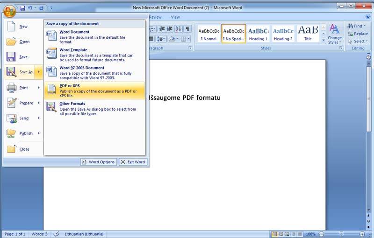Switch to Web Layout view icon

[287, 234]
